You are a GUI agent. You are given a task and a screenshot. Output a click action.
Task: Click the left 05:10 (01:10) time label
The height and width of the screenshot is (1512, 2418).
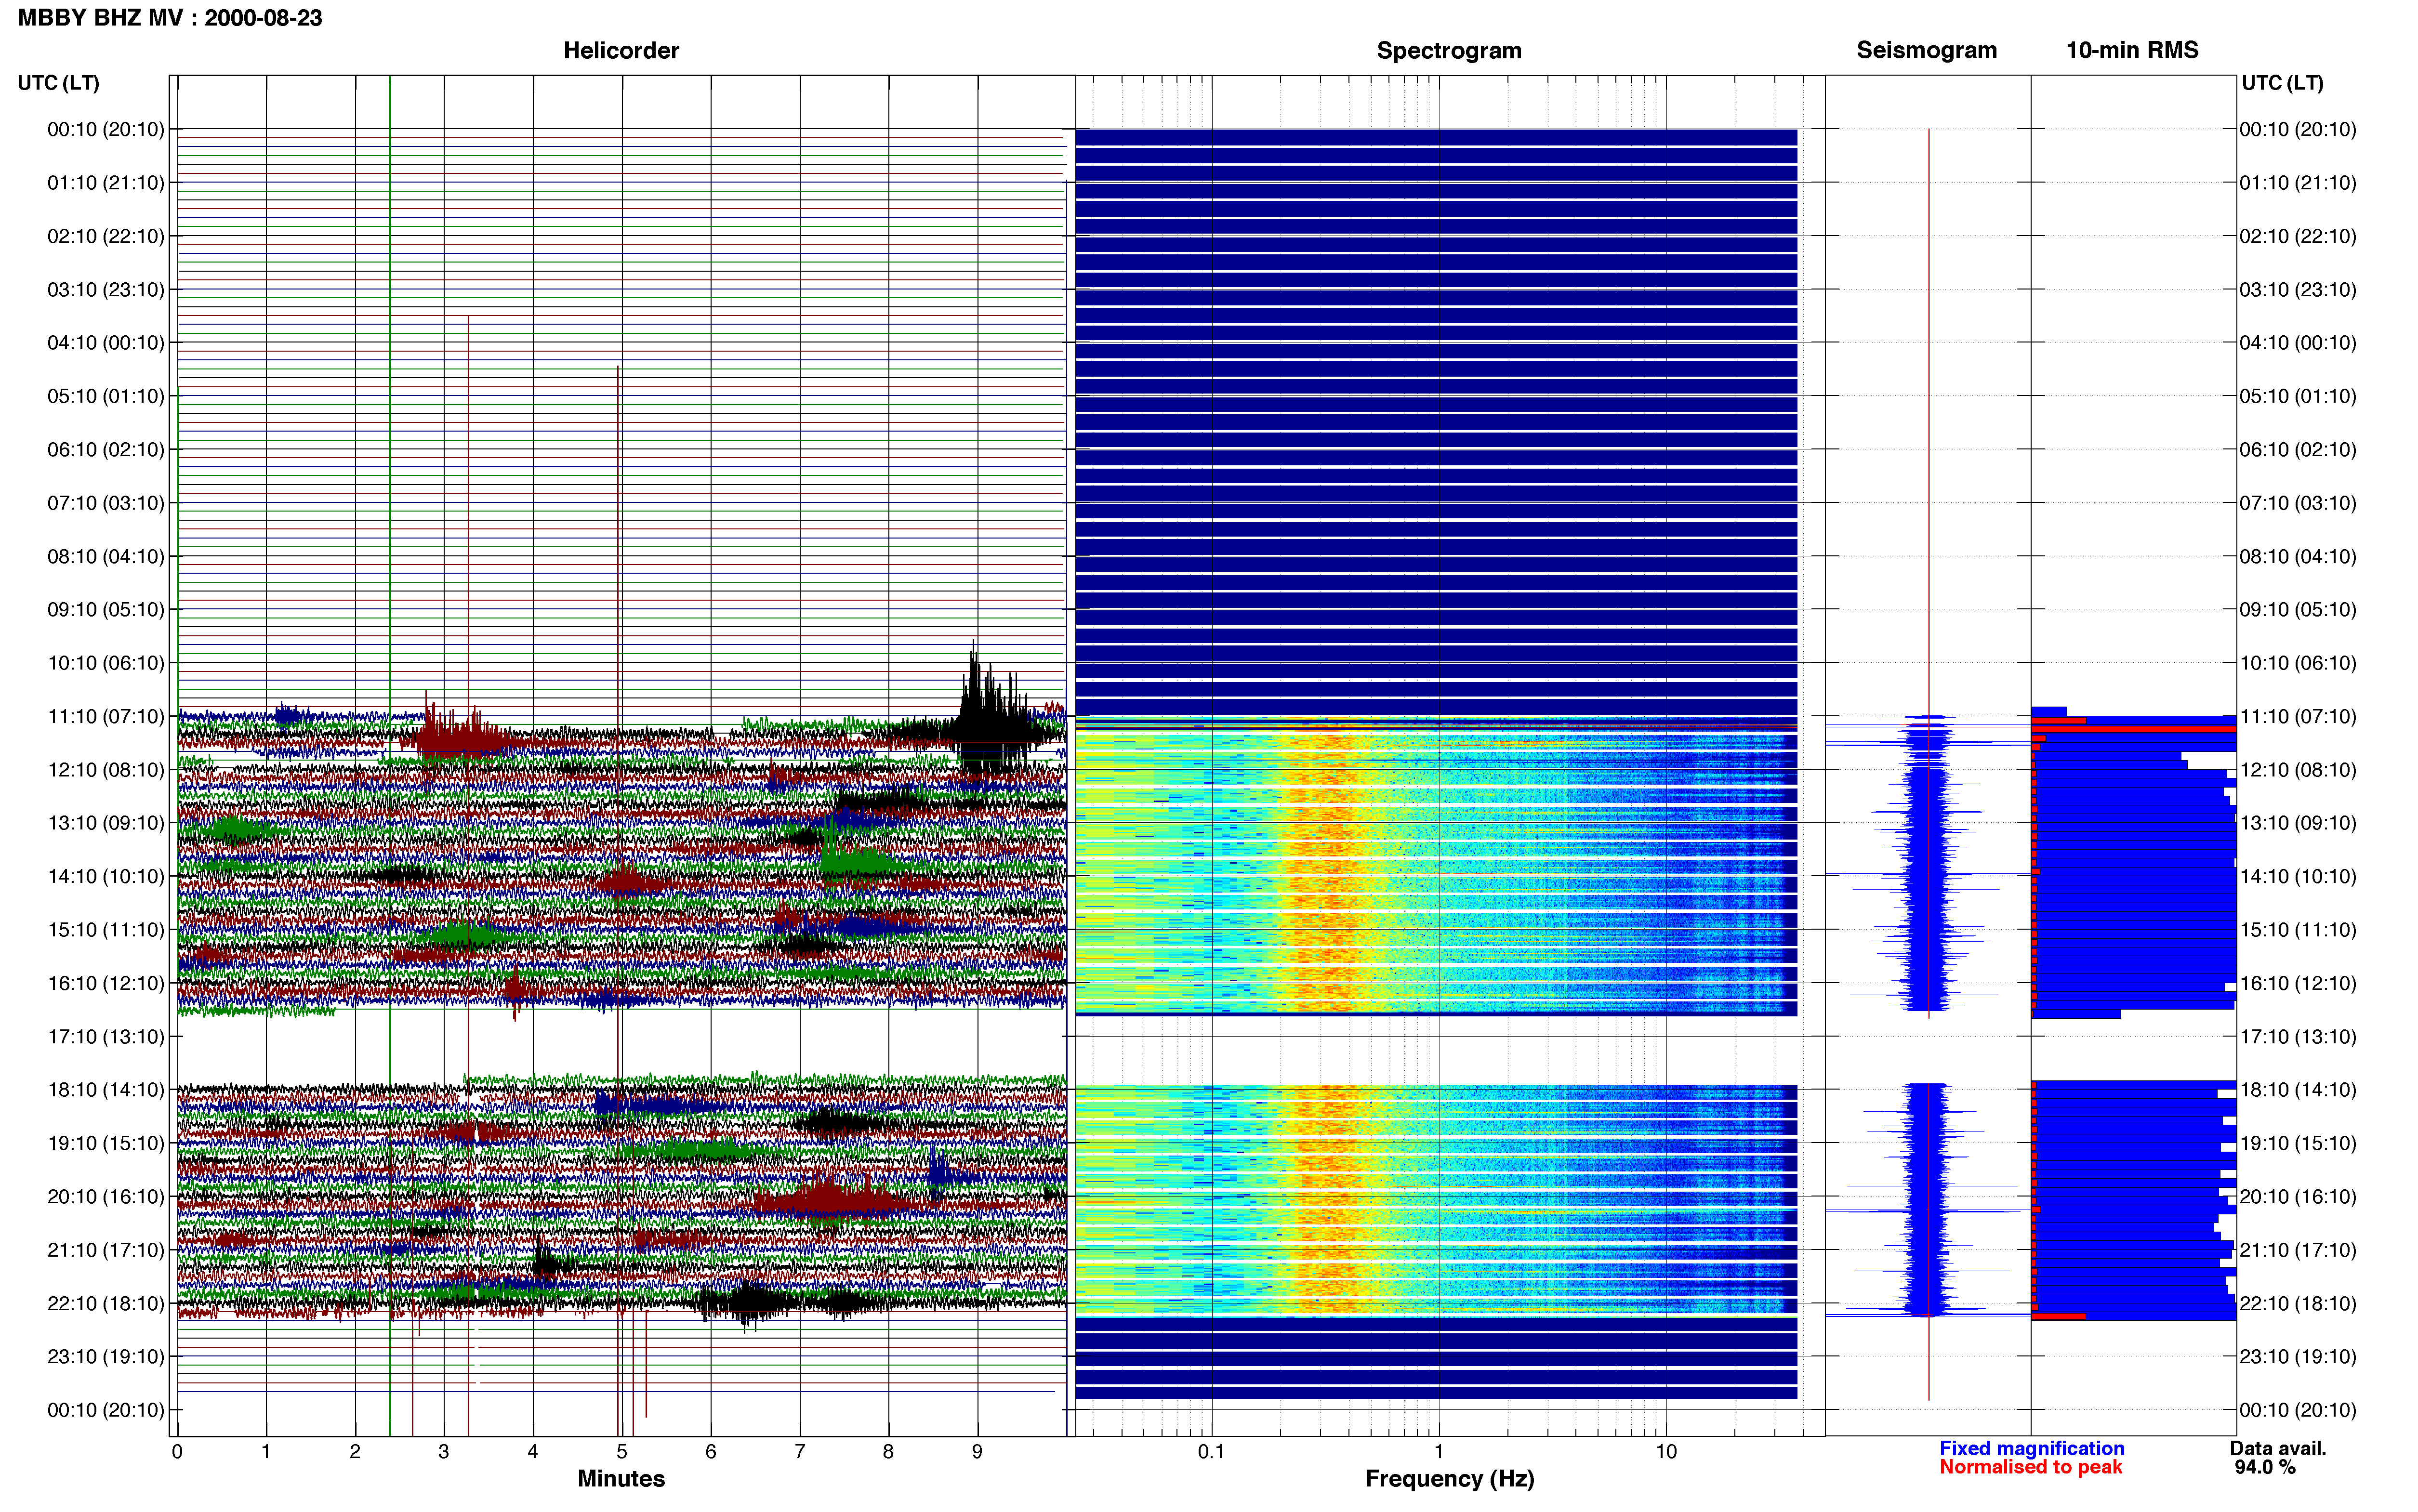[106, 396]
